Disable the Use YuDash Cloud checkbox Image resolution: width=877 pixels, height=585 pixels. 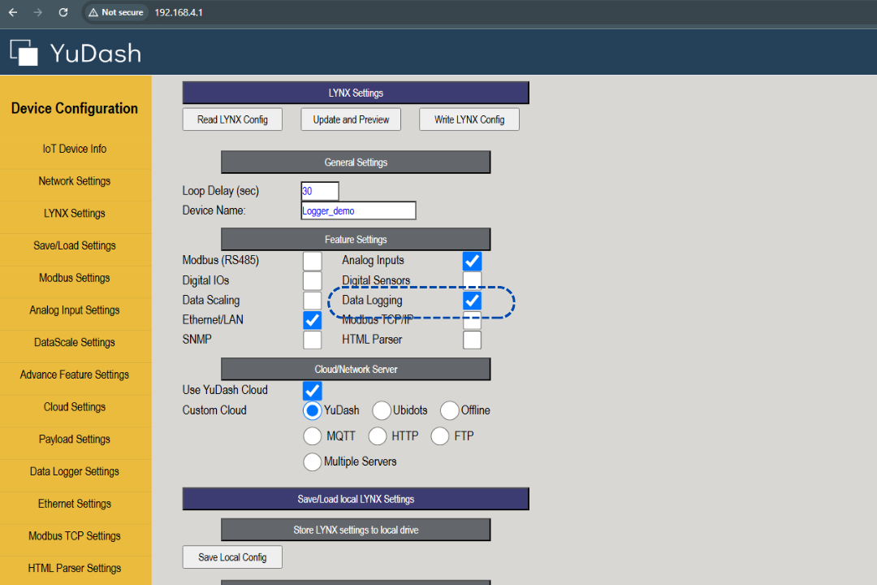tap(312, 390)
